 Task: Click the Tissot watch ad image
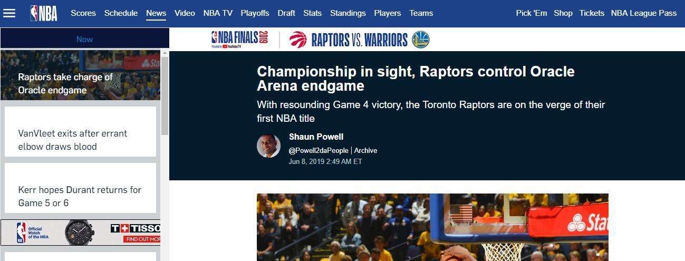(x=80, y=233)
